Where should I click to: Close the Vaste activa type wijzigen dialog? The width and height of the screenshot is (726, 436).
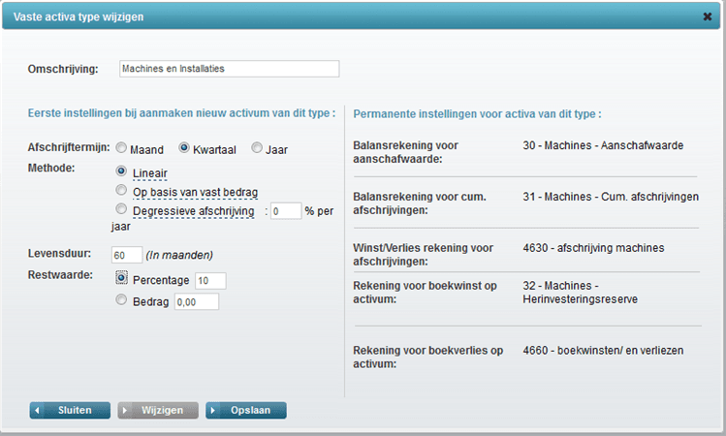707,16
